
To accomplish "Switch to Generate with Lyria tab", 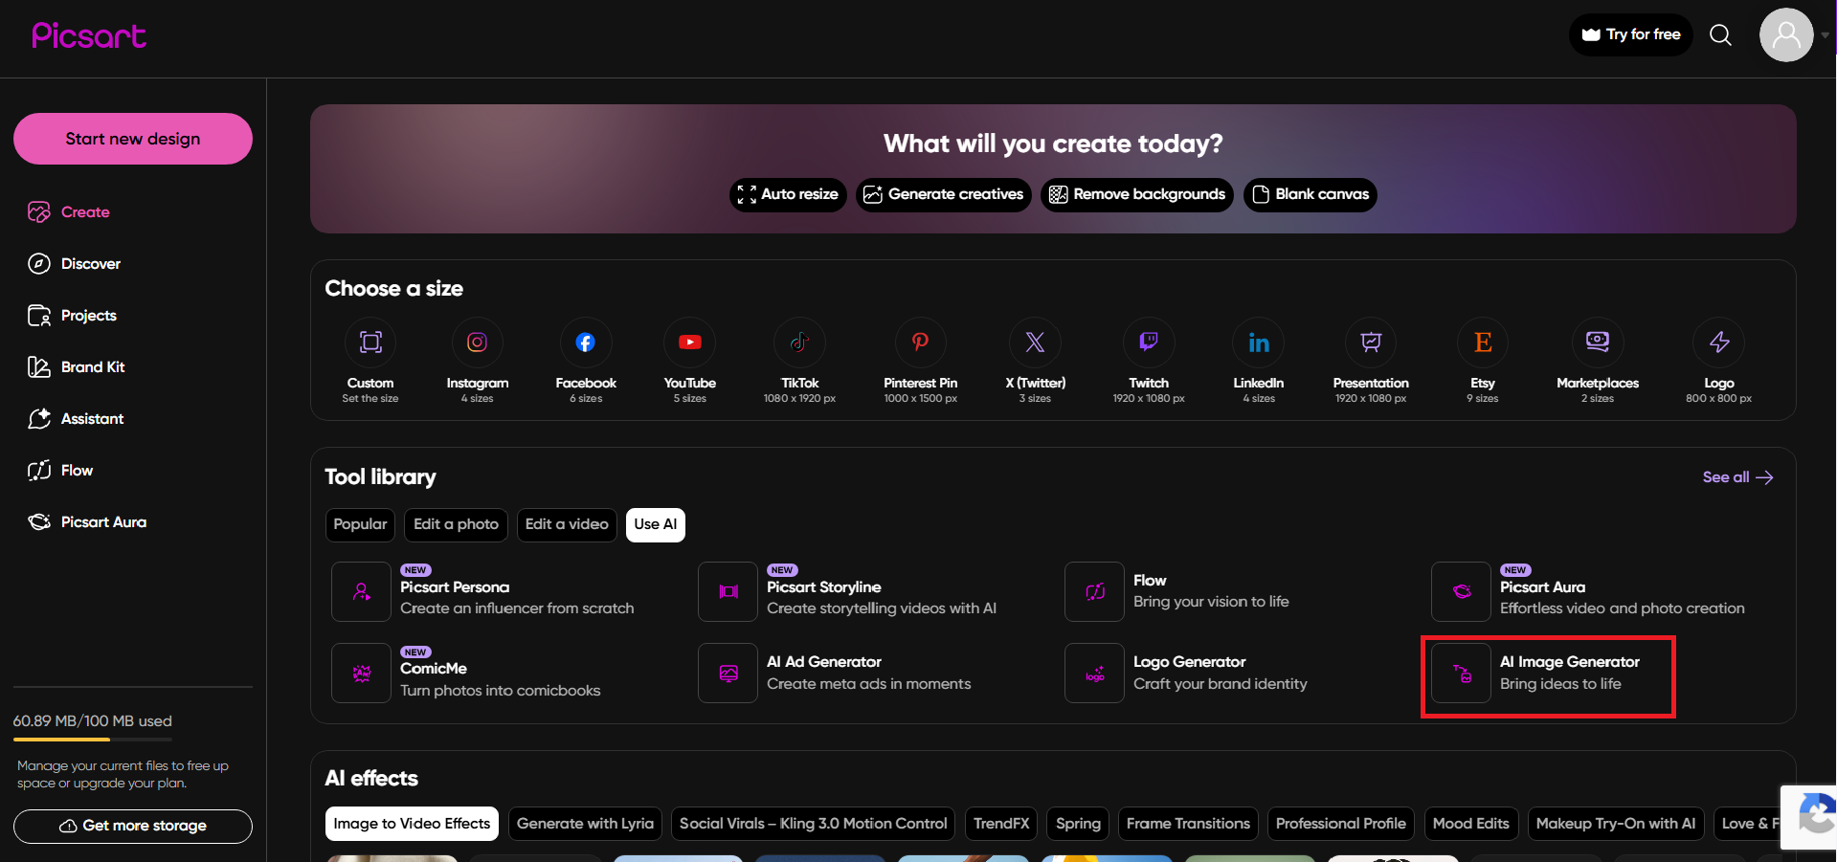I will coord(585,824).
